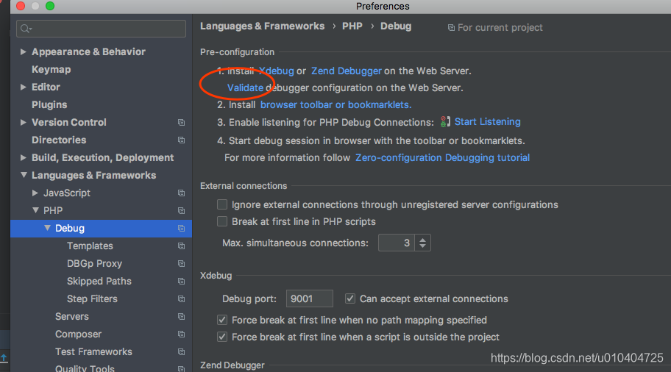671x372 pixels.
Task: Enable Ignore external connections through unregistered servers
Action: (x=222, y=204)
